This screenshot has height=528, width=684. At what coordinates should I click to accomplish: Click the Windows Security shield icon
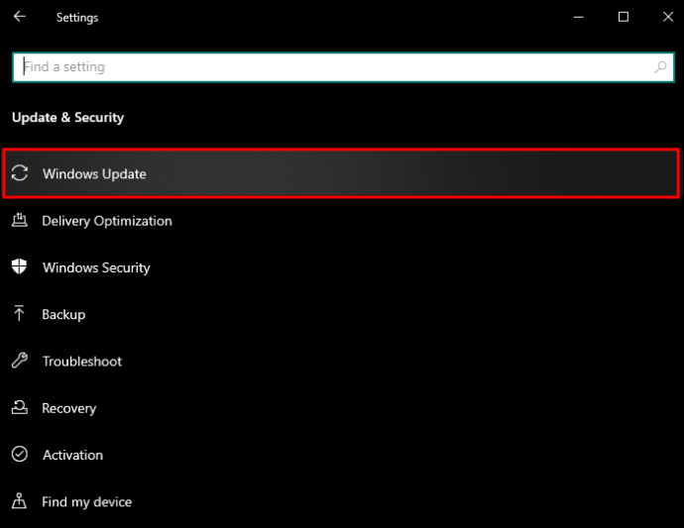pyautogui.click(x=20, y=267)
